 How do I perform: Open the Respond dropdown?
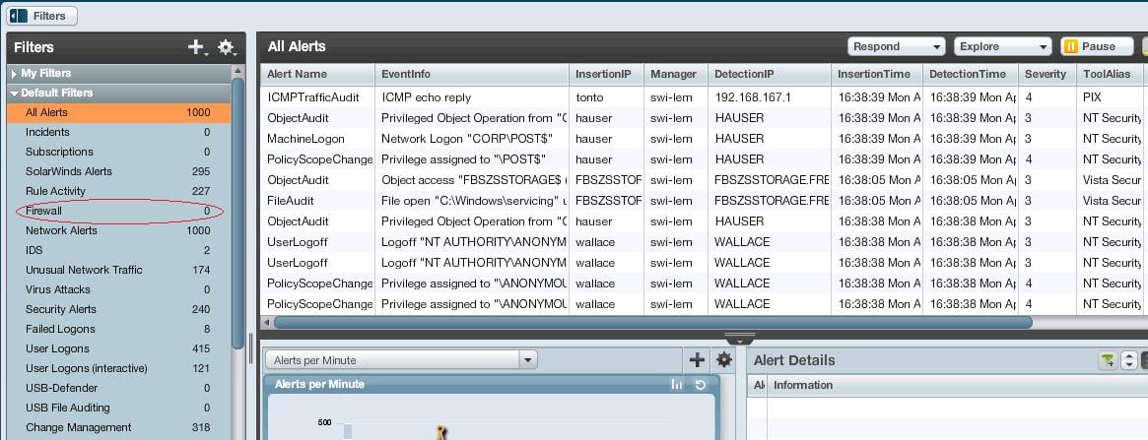point(897,47)
